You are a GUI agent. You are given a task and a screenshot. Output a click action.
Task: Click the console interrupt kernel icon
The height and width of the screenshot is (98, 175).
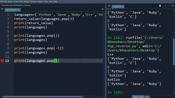coord(165,6)
